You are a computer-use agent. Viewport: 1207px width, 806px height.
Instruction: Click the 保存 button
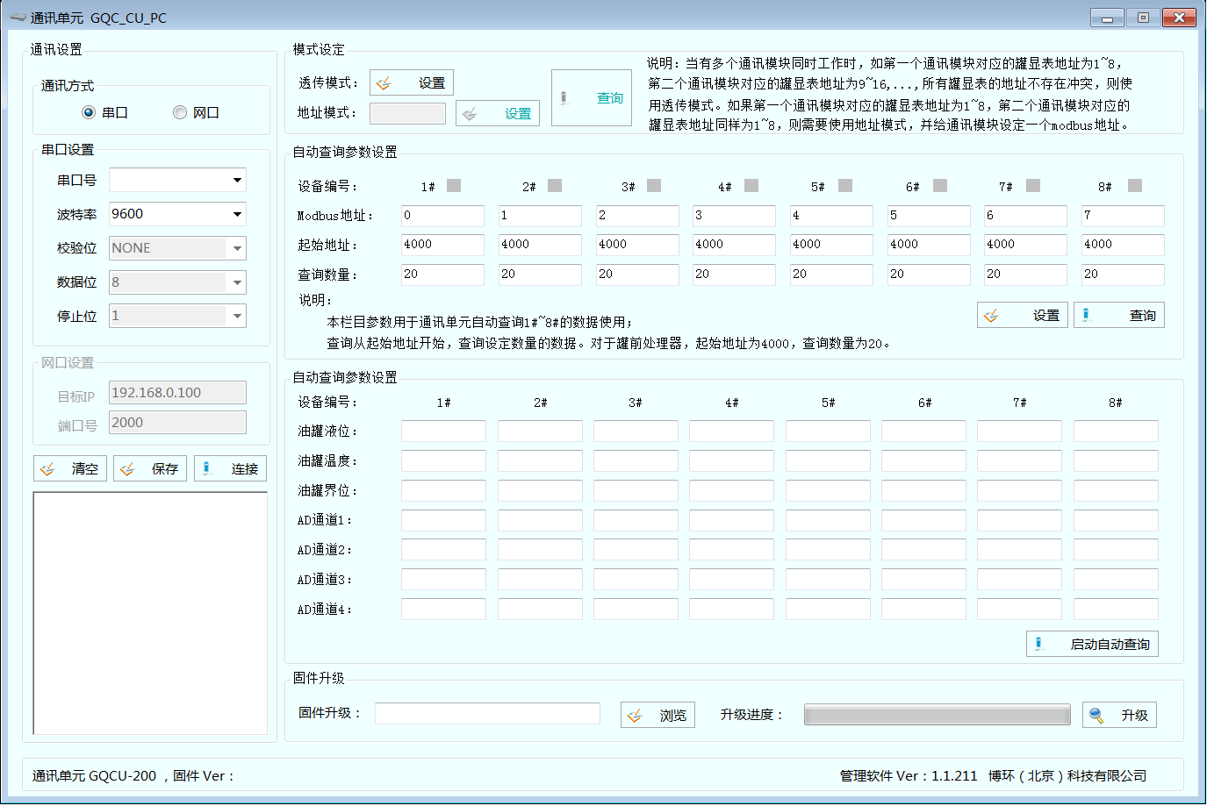(150, 468)
